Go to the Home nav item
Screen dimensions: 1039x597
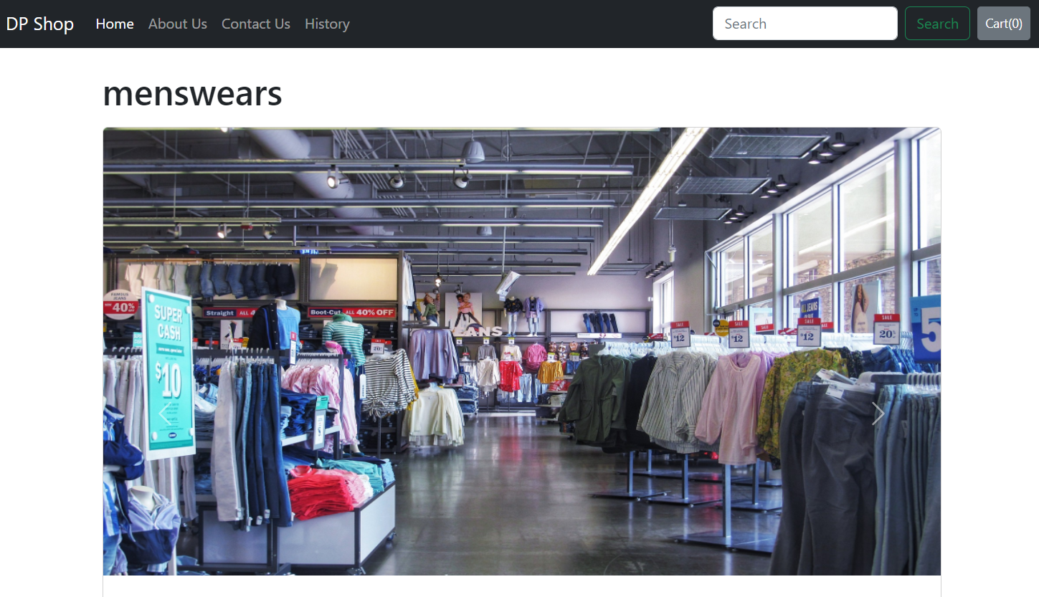tap(115, 24)
